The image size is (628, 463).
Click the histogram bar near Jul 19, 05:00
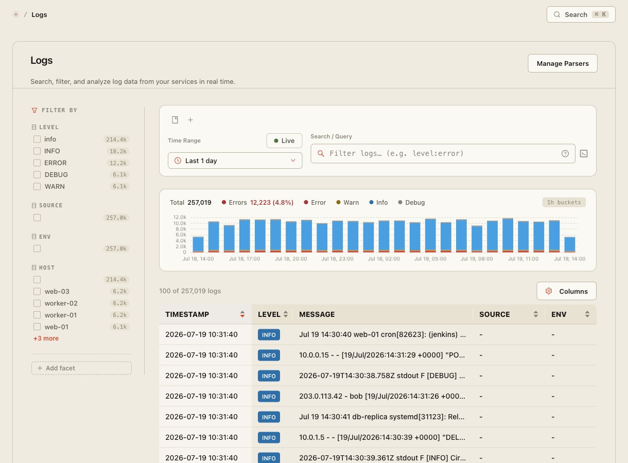[x=430, y=236]
